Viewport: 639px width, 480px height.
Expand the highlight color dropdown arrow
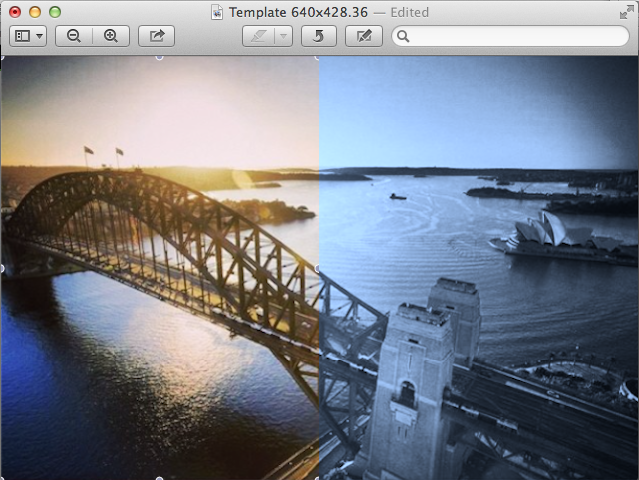[x=284, y=36]
